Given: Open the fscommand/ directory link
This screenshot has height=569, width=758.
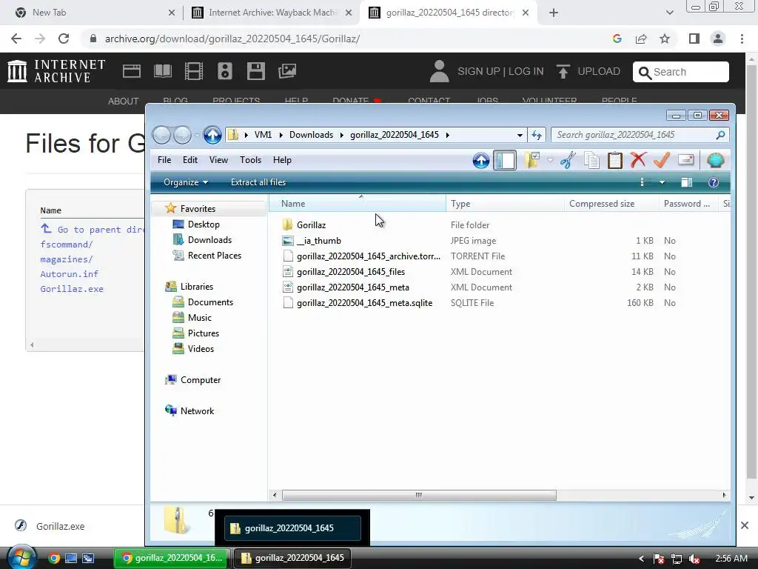Looking at the screenshot, I should (66, 244).
